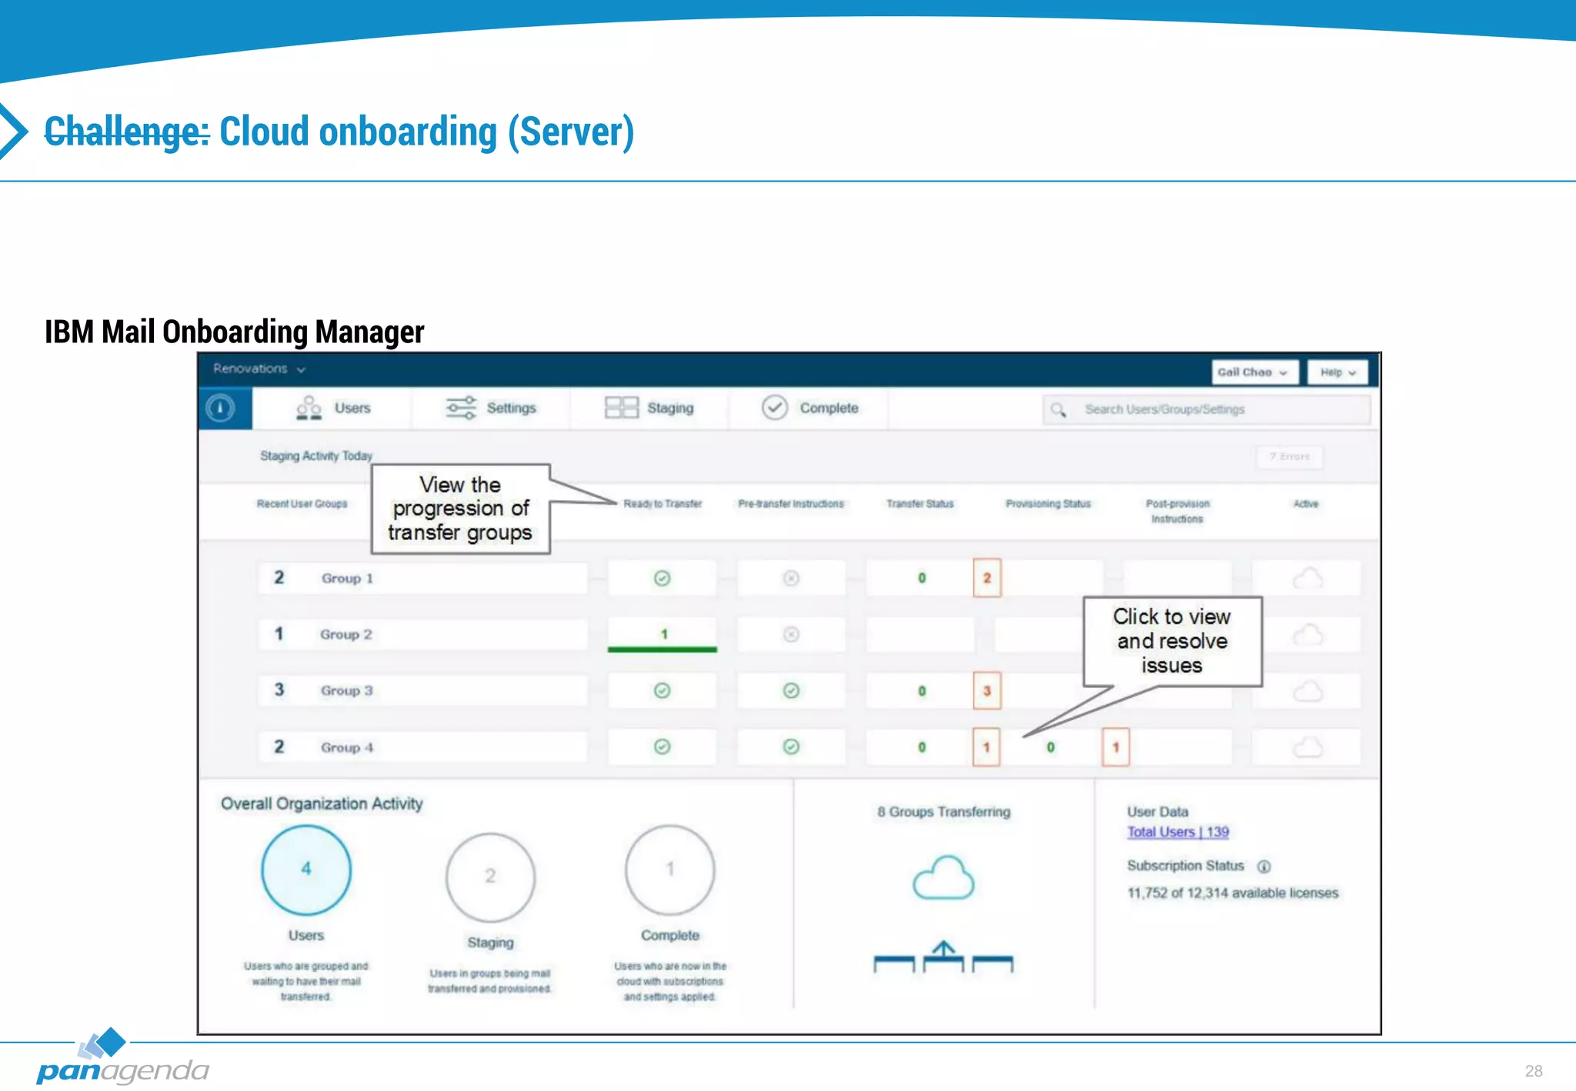
Task: Click Group 4 provisioning status value 0
Action: tap(1050, 747)
